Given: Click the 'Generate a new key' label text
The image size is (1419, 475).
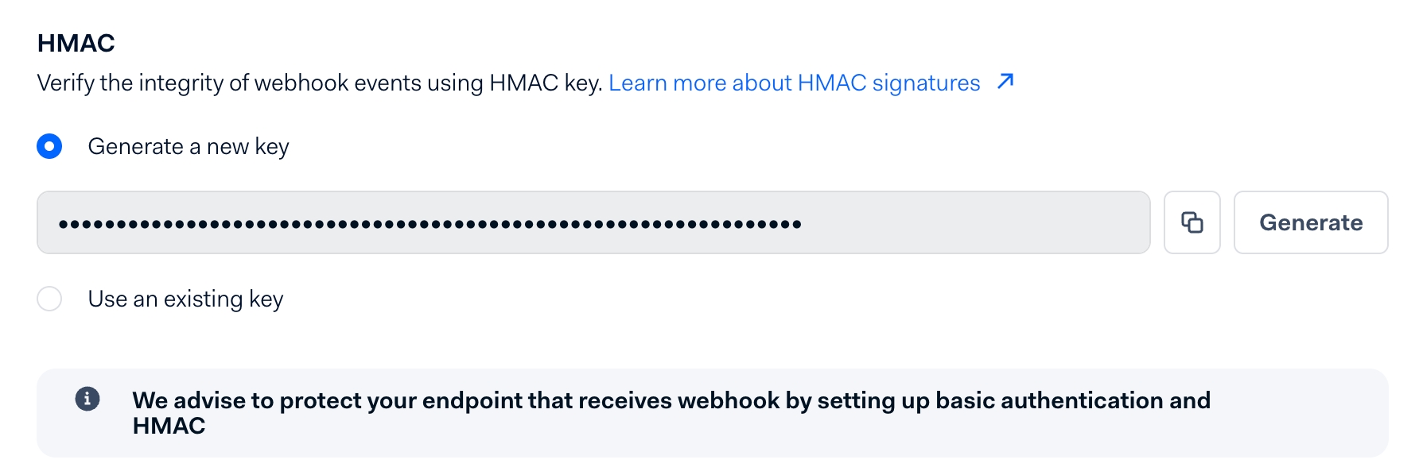Looking at the screenshot, I should (189, 146).
